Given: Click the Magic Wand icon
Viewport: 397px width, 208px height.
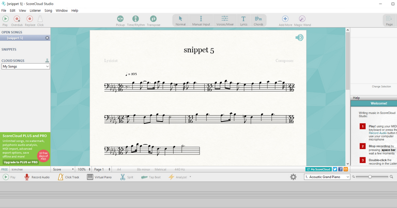Looking at the screenshot, I should [x=302, y=20].
